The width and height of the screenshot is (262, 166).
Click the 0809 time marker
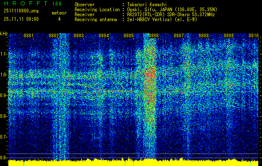pyautogui.click(x=229, y=35)
